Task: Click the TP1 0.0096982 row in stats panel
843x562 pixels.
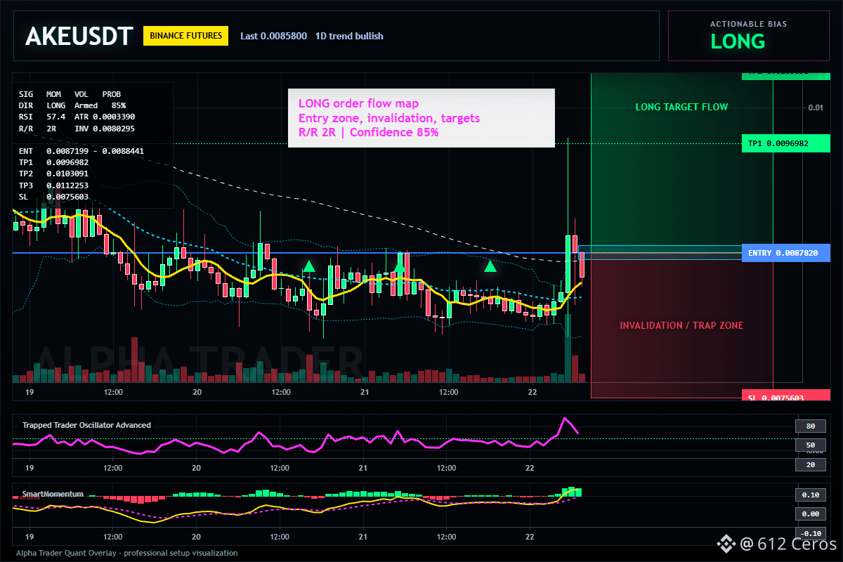Action: tap(54, 162)
